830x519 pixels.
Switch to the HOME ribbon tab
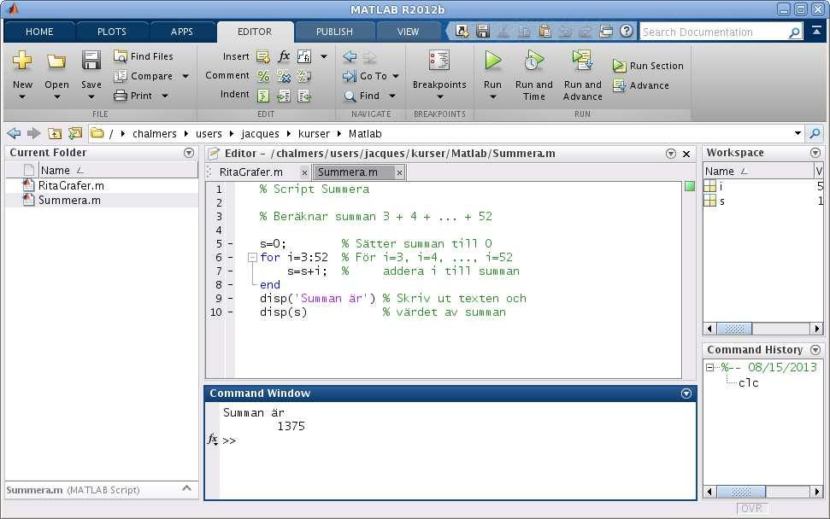(39, 32)
